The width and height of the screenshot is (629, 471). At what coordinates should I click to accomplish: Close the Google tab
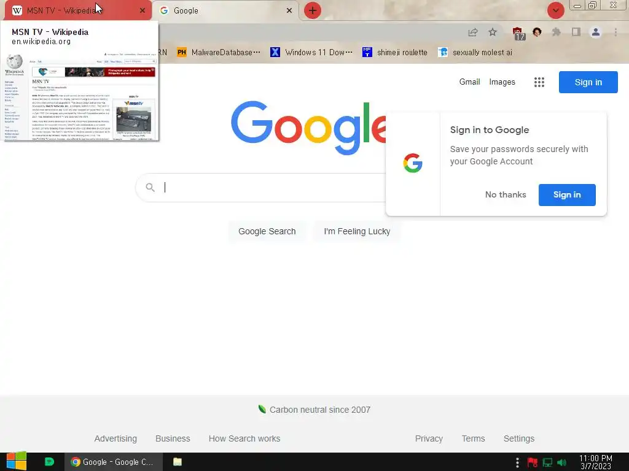(289, 10)
